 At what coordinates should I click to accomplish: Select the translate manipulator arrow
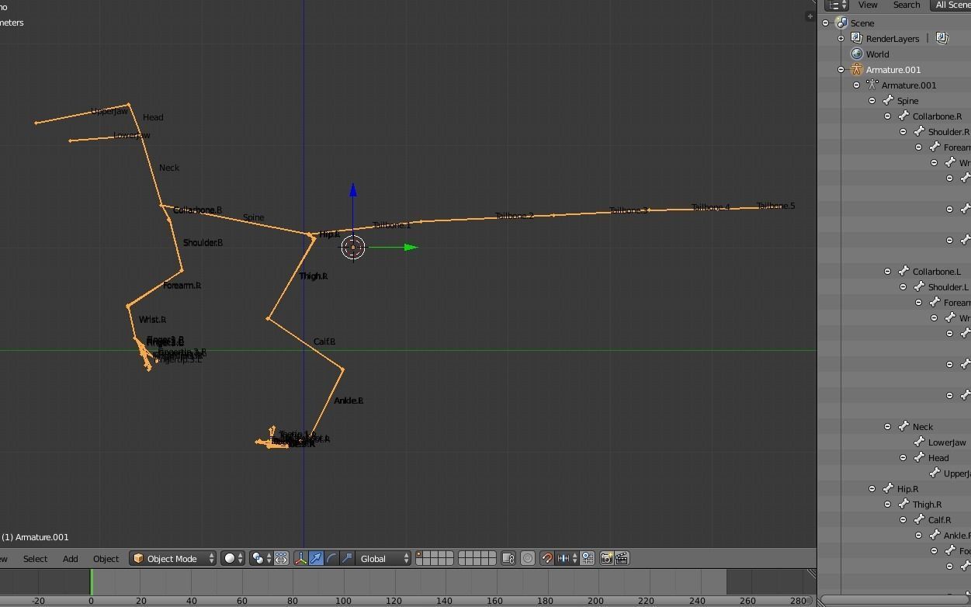[x=316, y=558]
